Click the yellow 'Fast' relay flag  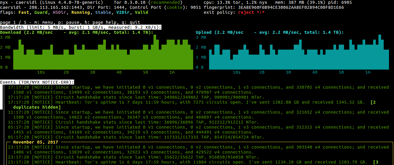(24, 12)
